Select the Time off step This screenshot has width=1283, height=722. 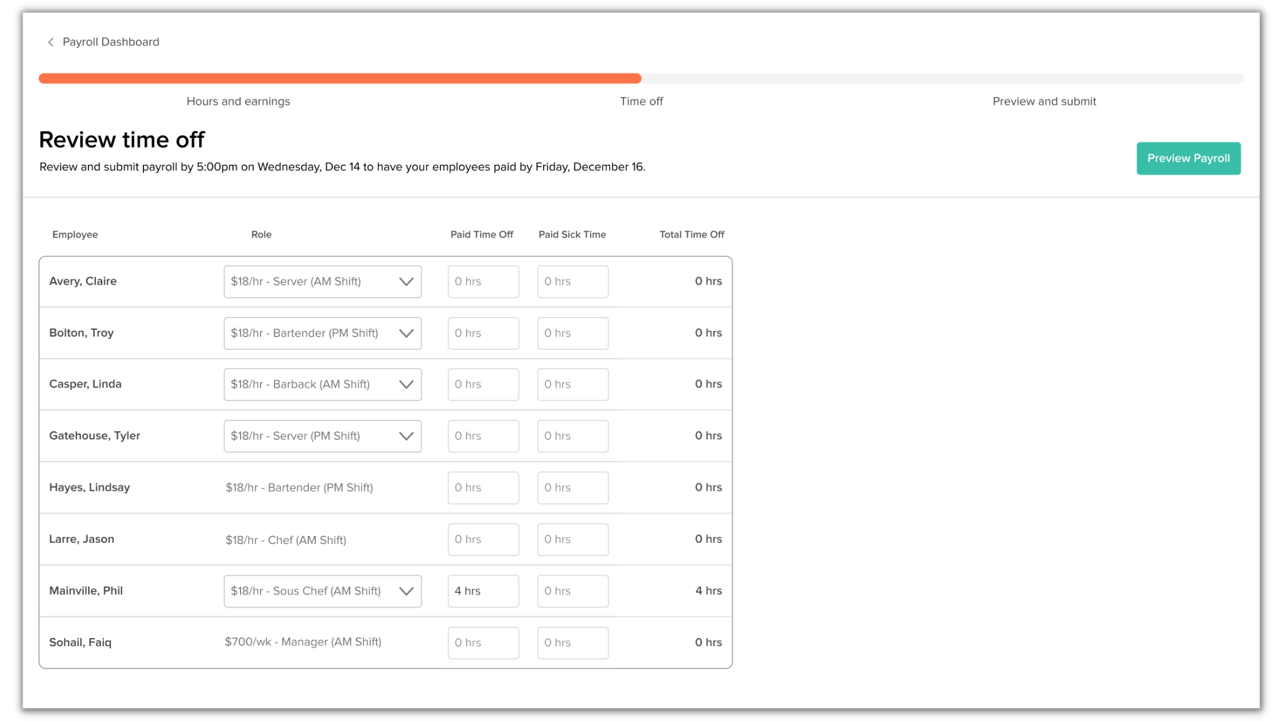tap(641, 102)
